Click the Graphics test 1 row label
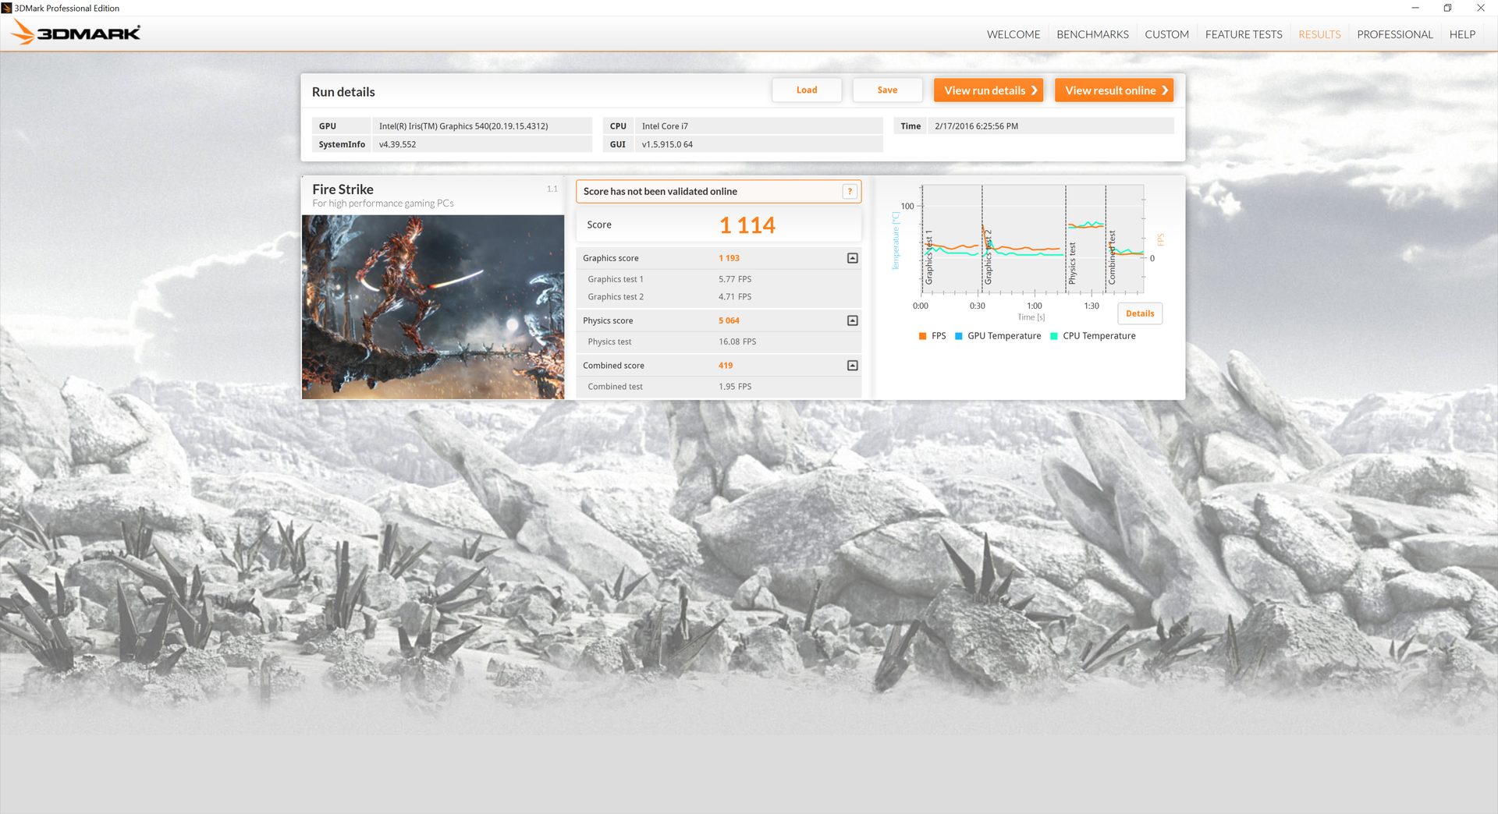 616,279
